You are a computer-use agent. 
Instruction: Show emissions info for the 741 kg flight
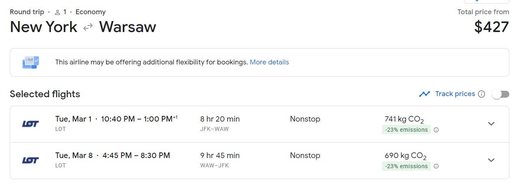pos(436,130)
